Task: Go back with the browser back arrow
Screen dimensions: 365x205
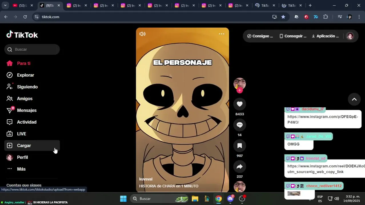Action: (x=6, y=17)
